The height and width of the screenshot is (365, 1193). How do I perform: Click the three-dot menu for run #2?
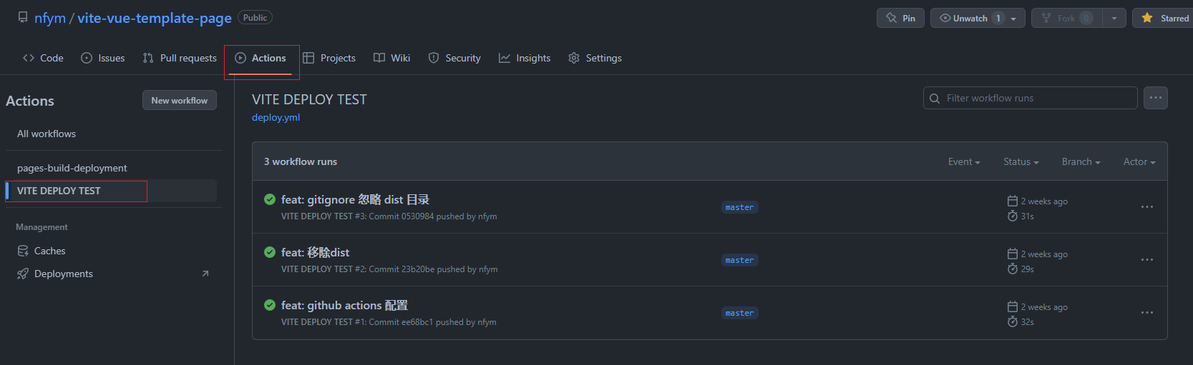(x=1146, y=260)
